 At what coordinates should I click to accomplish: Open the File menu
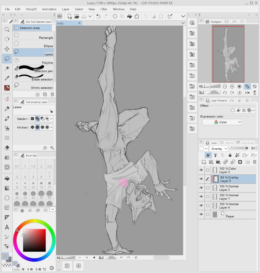[7, 9]
